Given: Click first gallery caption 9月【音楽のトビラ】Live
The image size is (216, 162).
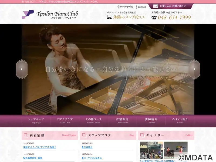Looking at the screenshot, I should tap(151, 161).
